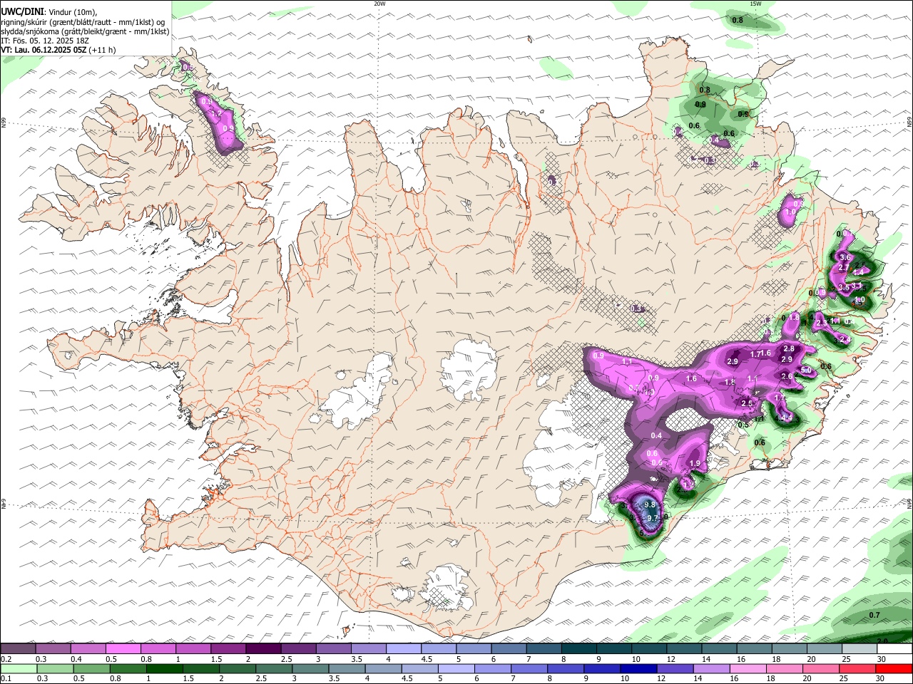Screen dimensions: 913x684
Task: Click the 9.8 precipitation value on the map
Action: coord(649,504)
